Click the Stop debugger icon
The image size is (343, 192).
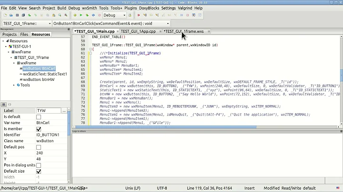click(x=188, y=15)
